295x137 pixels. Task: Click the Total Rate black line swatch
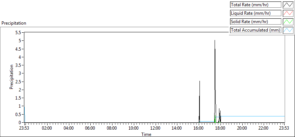288,5
